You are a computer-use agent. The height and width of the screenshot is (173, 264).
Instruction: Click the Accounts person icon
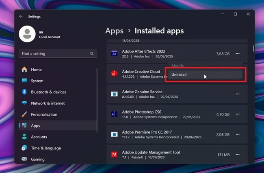pos(24,137)
